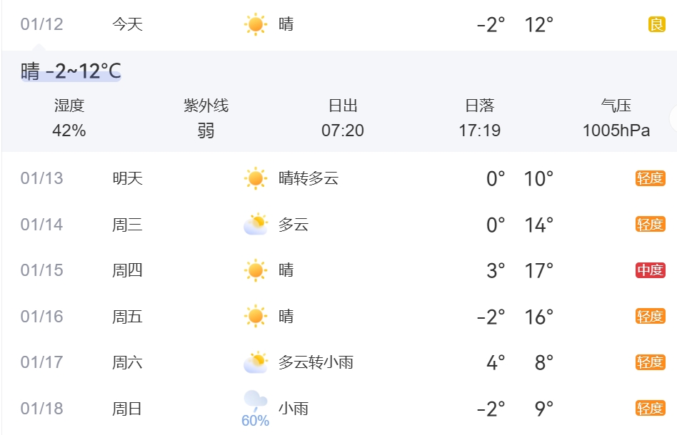677x435 pixels.
Task: Click the 多云转小雨 weather text
Action: tap(316, 362)
